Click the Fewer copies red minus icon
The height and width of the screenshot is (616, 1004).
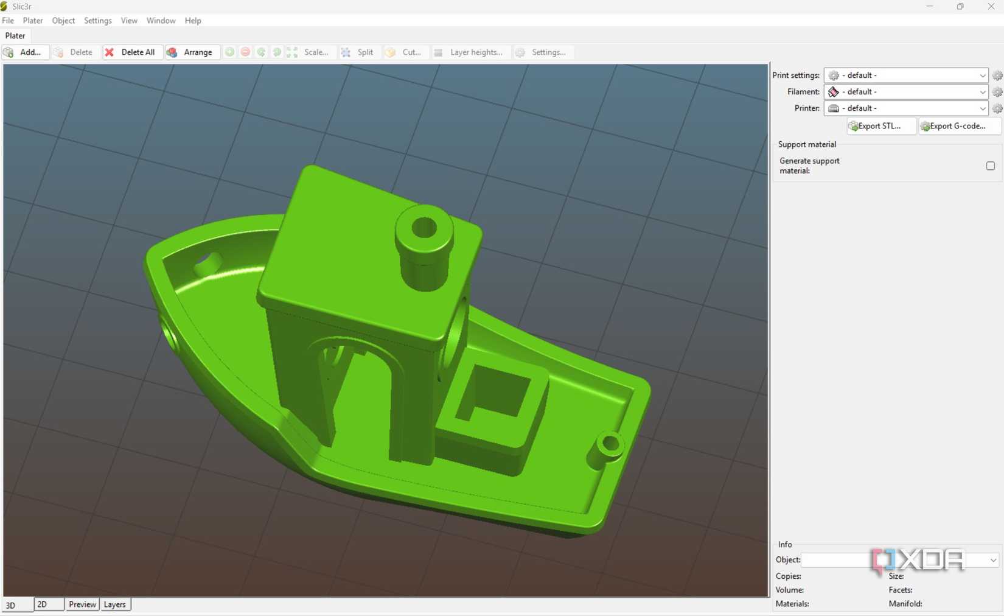click(245, 52)
